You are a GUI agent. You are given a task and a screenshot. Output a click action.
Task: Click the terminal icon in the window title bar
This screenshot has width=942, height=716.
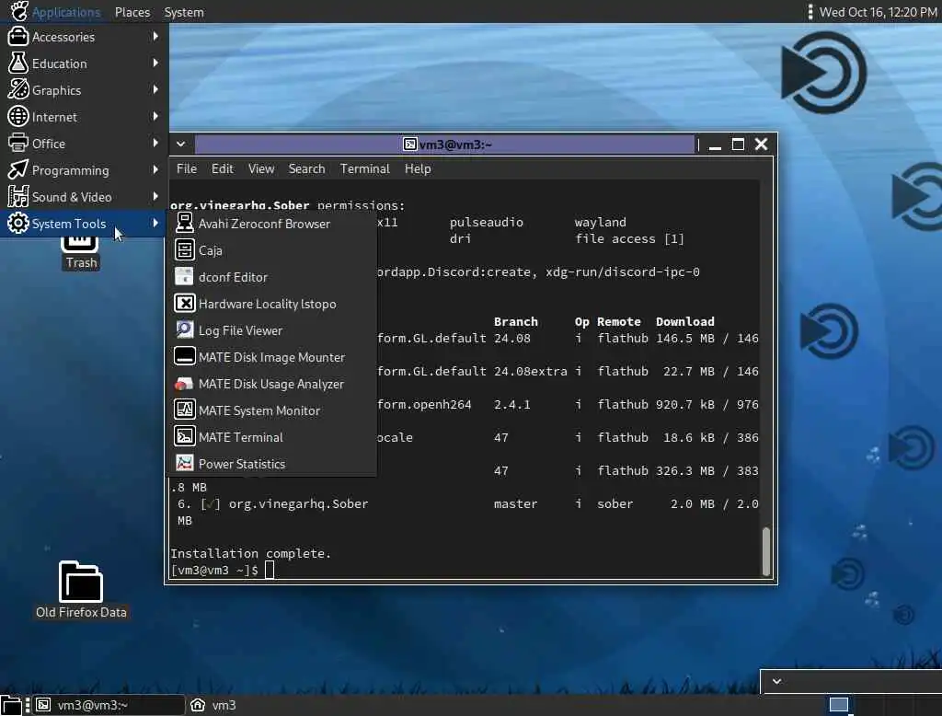pos(409,144)
